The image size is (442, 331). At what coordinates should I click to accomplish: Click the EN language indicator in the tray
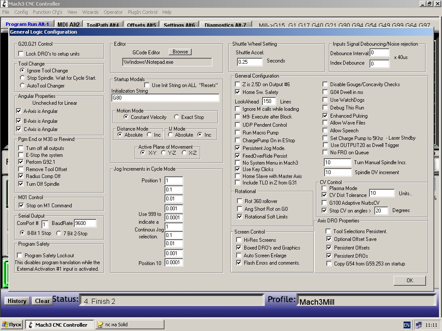(x=407, y=325)
